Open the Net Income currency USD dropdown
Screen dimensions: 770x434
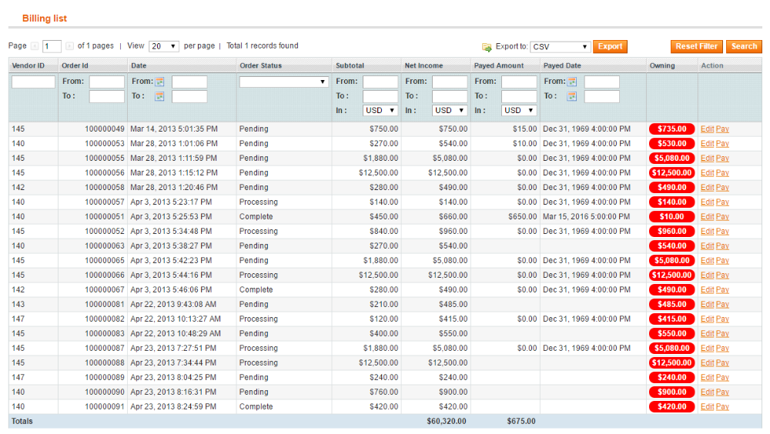click(450, 111)
